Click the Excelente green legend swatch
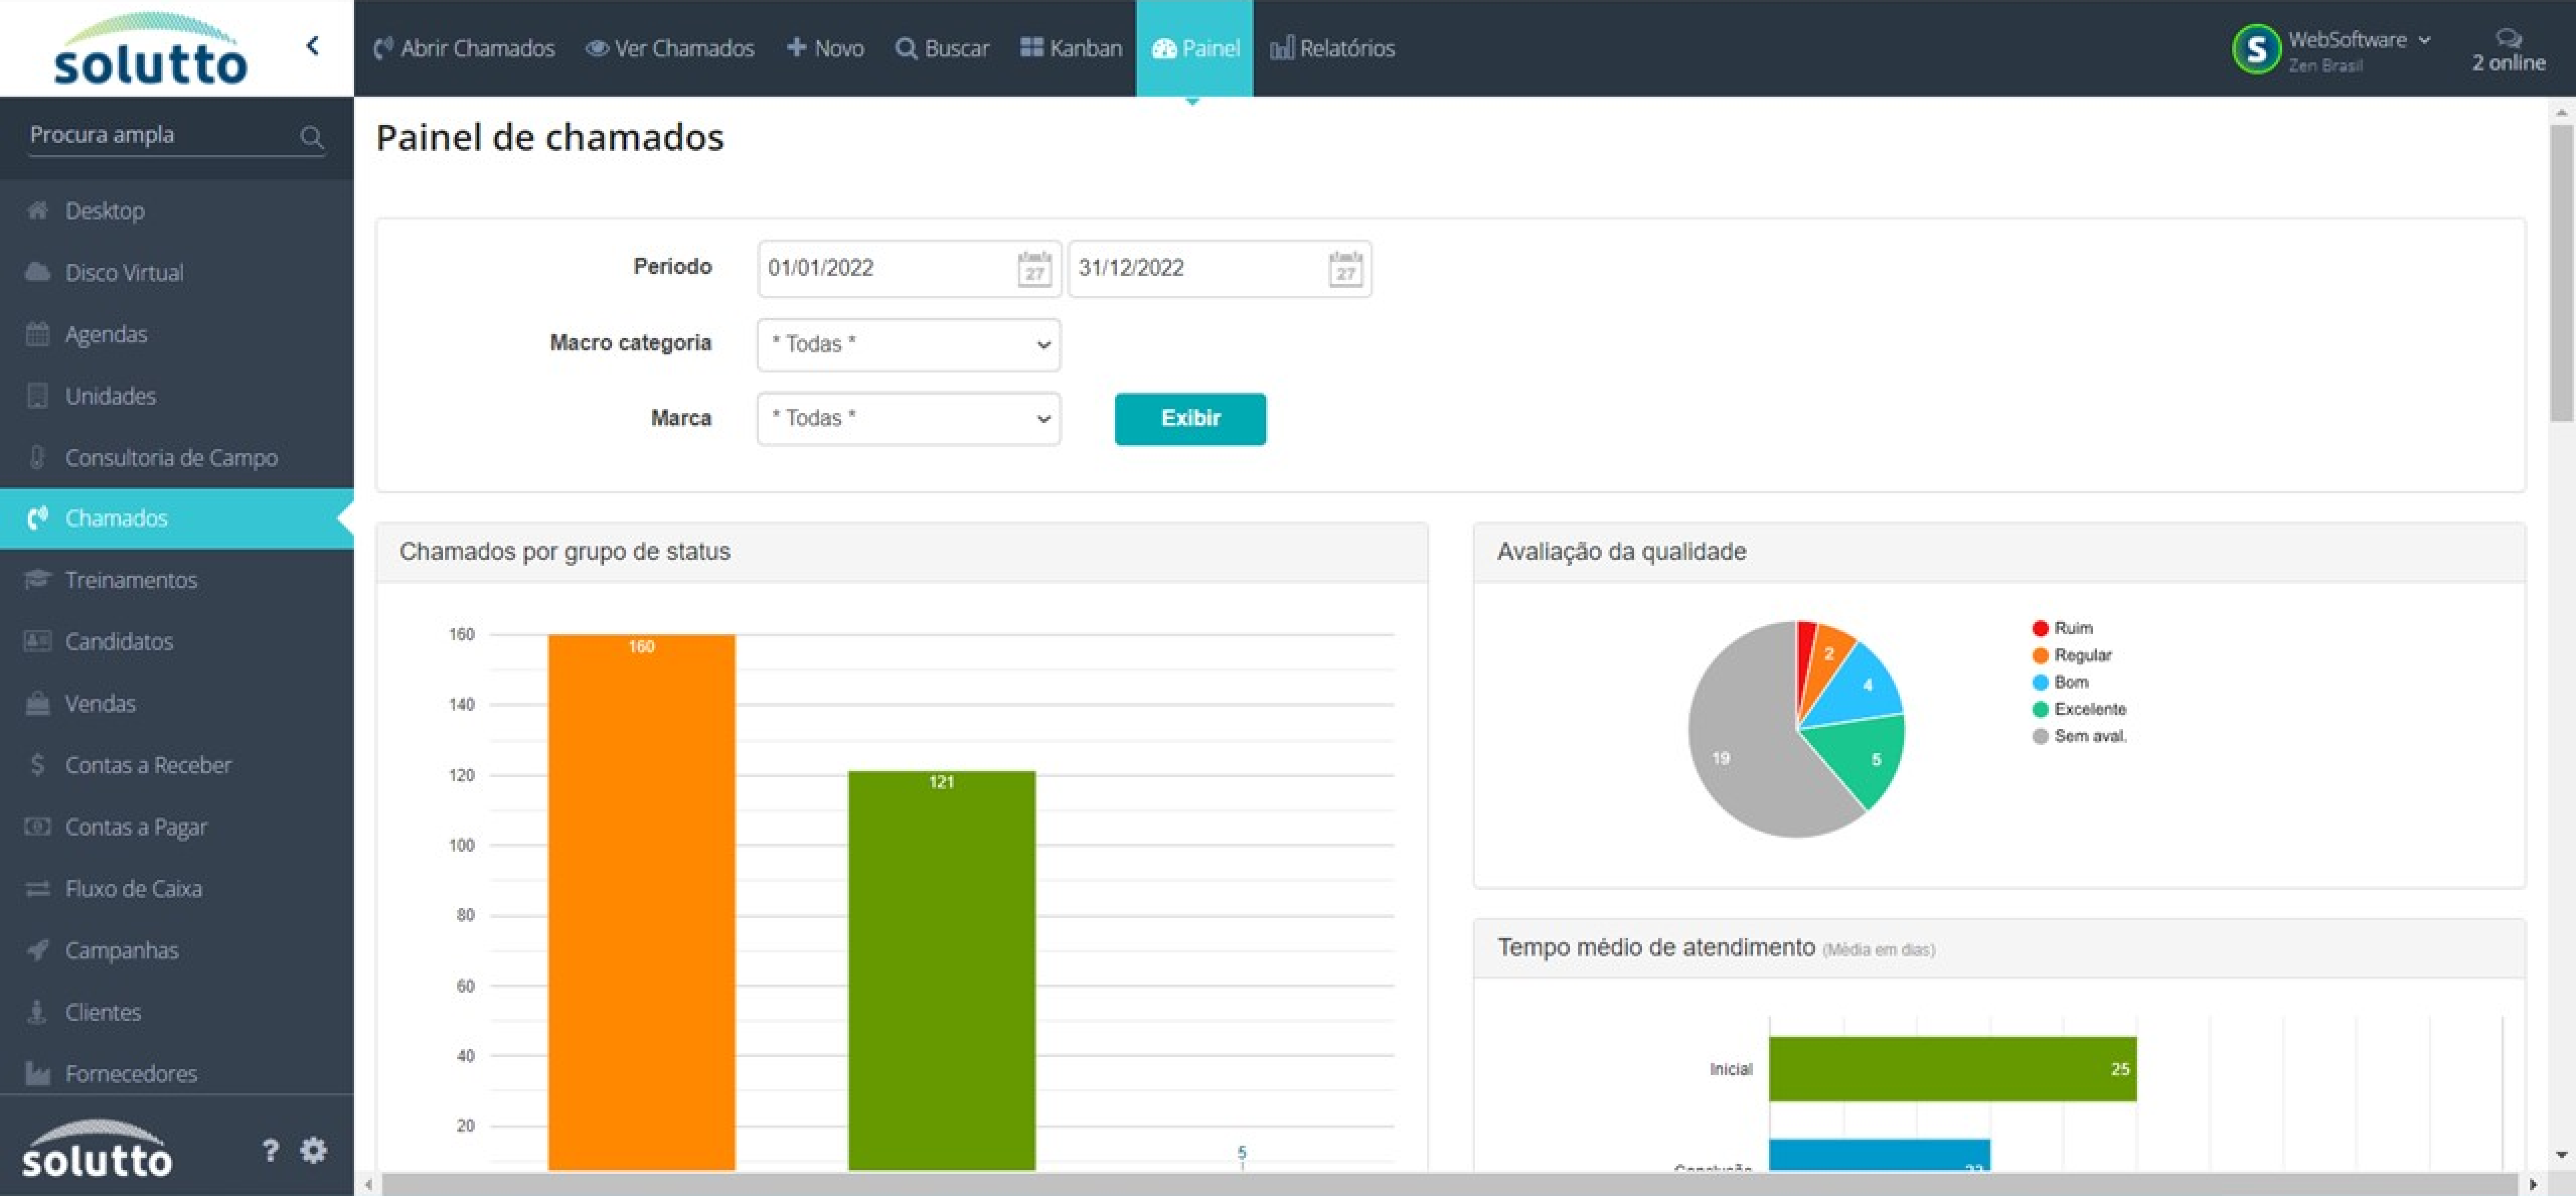2576x1196 pixels. click(x=2040, y=710)
